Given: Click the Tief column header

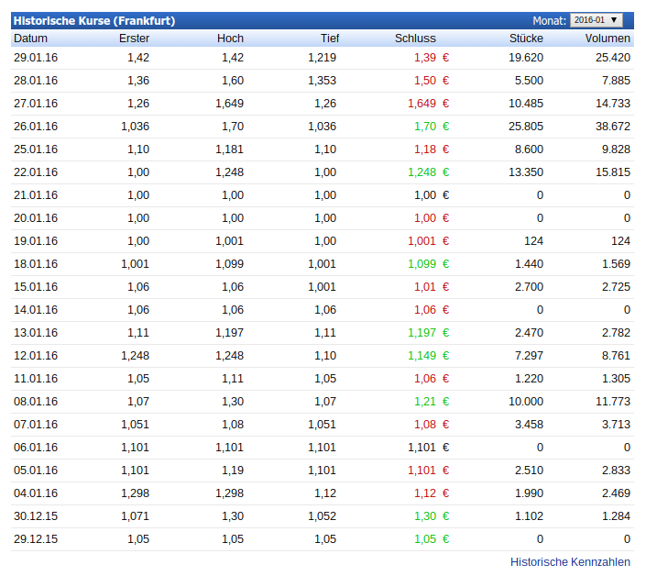Looking at the screenshot, I should tap(329, 39).
